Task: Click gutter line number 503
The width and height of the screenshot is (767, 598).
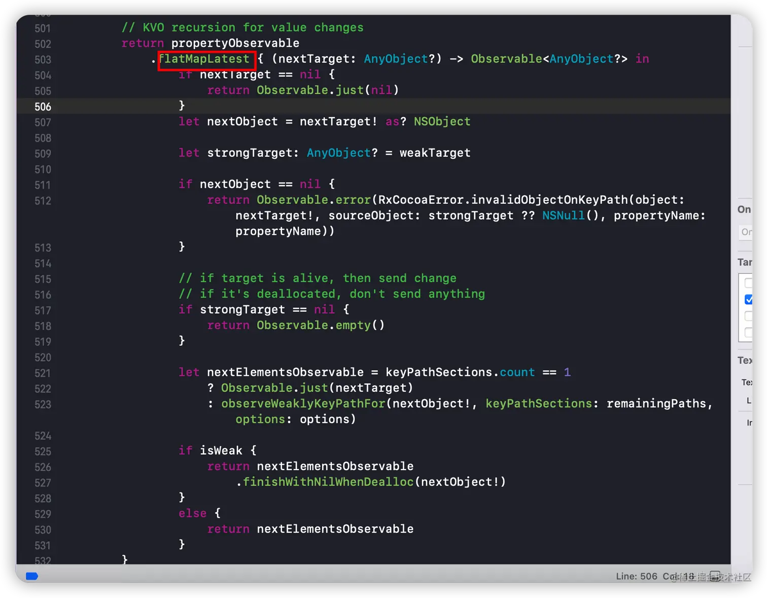Action: pos(43,59)
